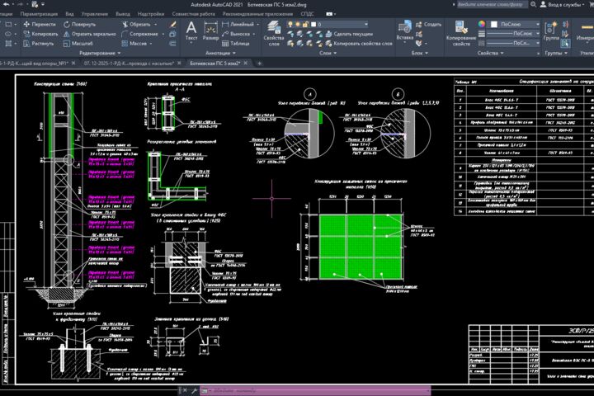Screen dimensions: 594x396
Task: Use Копирование свойств match properties tool
Action: point(461,33)
